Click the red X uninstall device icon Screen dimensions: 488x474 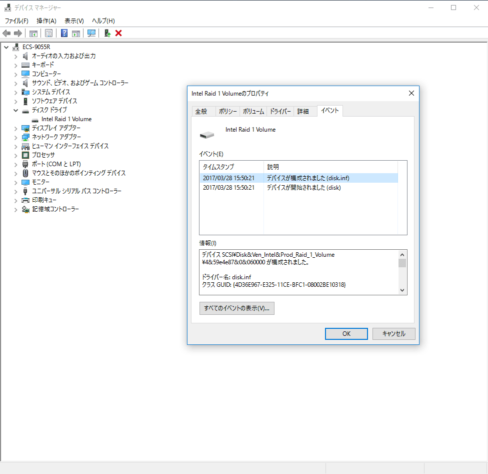coord(118,33)
